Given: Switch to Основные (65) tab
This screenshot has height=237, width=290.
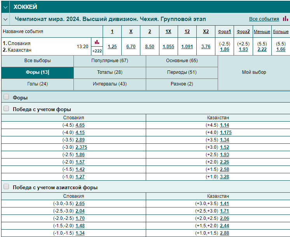Looking at the screenshot, I should [182, 61].
